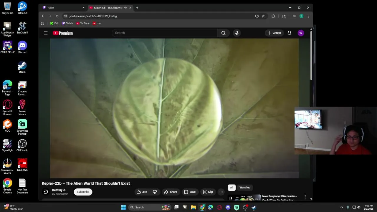Select the Watched filter chip
377x212 pixels.
(245, 188)
